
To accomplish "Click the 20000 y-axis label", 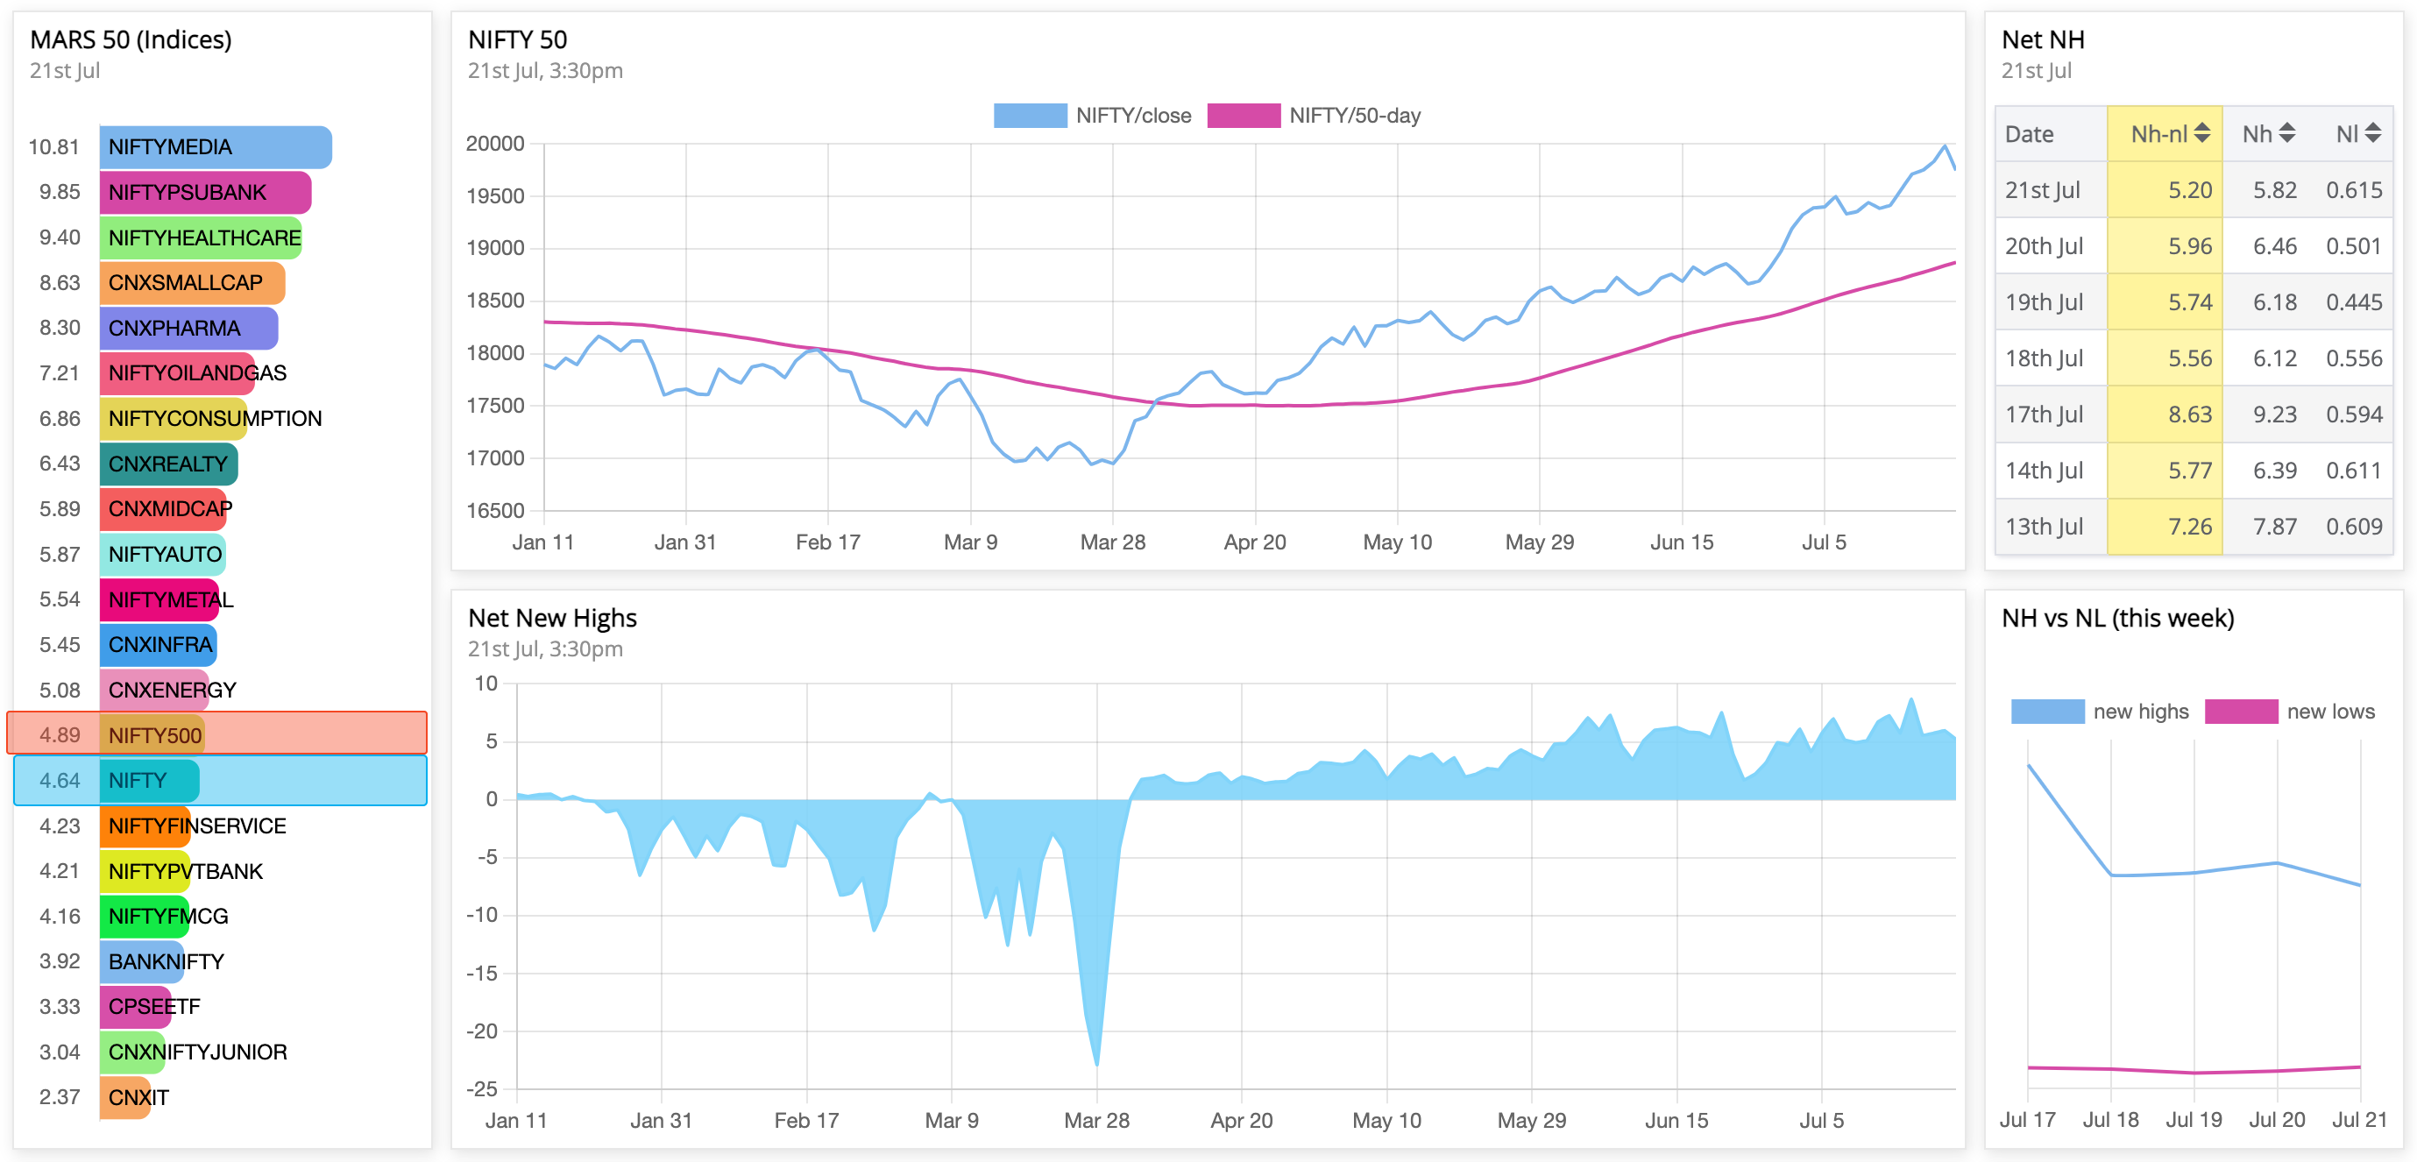I will pyautogui.click(x=494, y=144).
